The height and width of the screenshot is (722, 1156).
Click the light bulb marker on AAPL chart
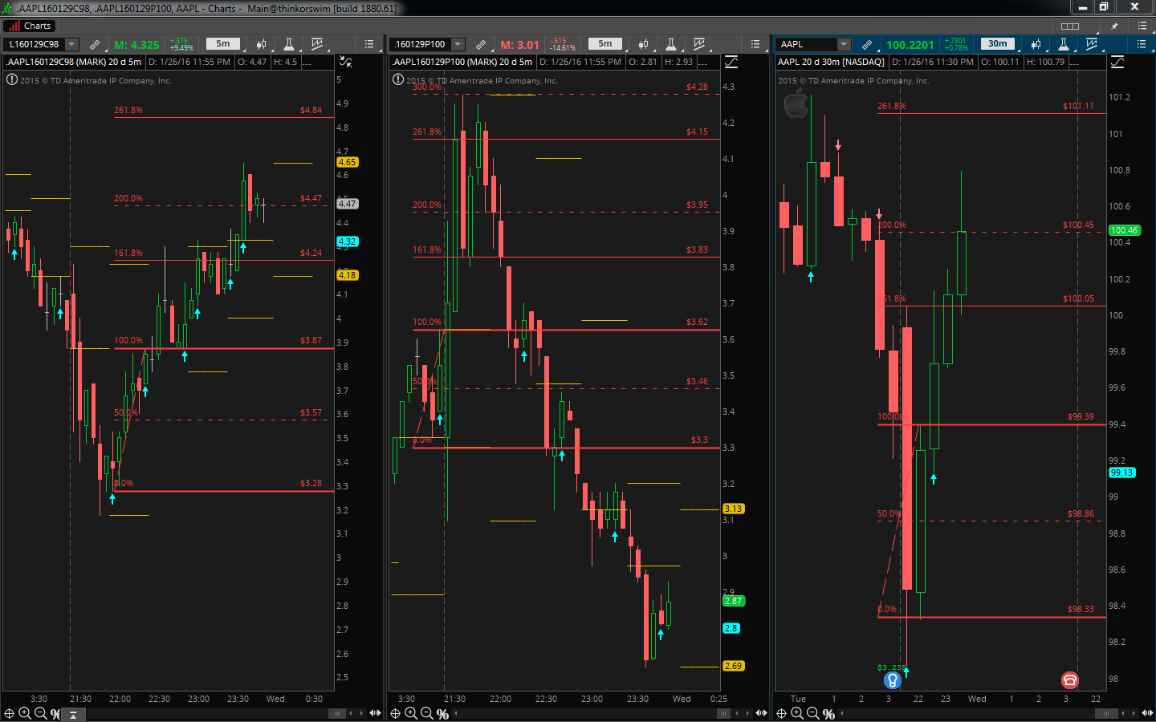[x=892, y=680]
